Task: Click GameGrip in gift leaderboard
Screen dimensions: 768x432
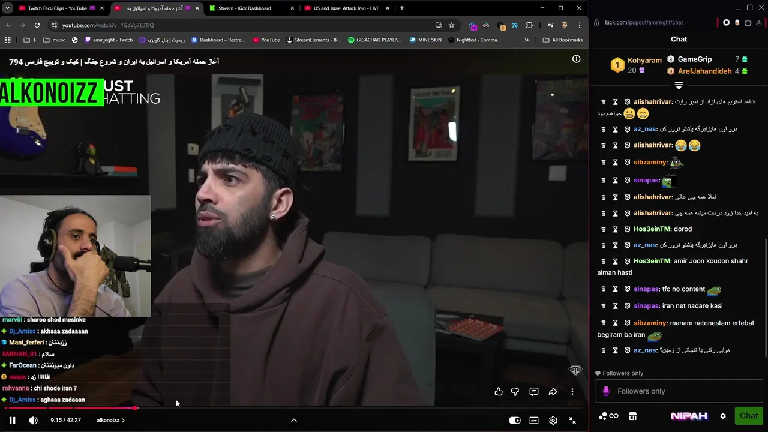Action: [x=694, y=59]
